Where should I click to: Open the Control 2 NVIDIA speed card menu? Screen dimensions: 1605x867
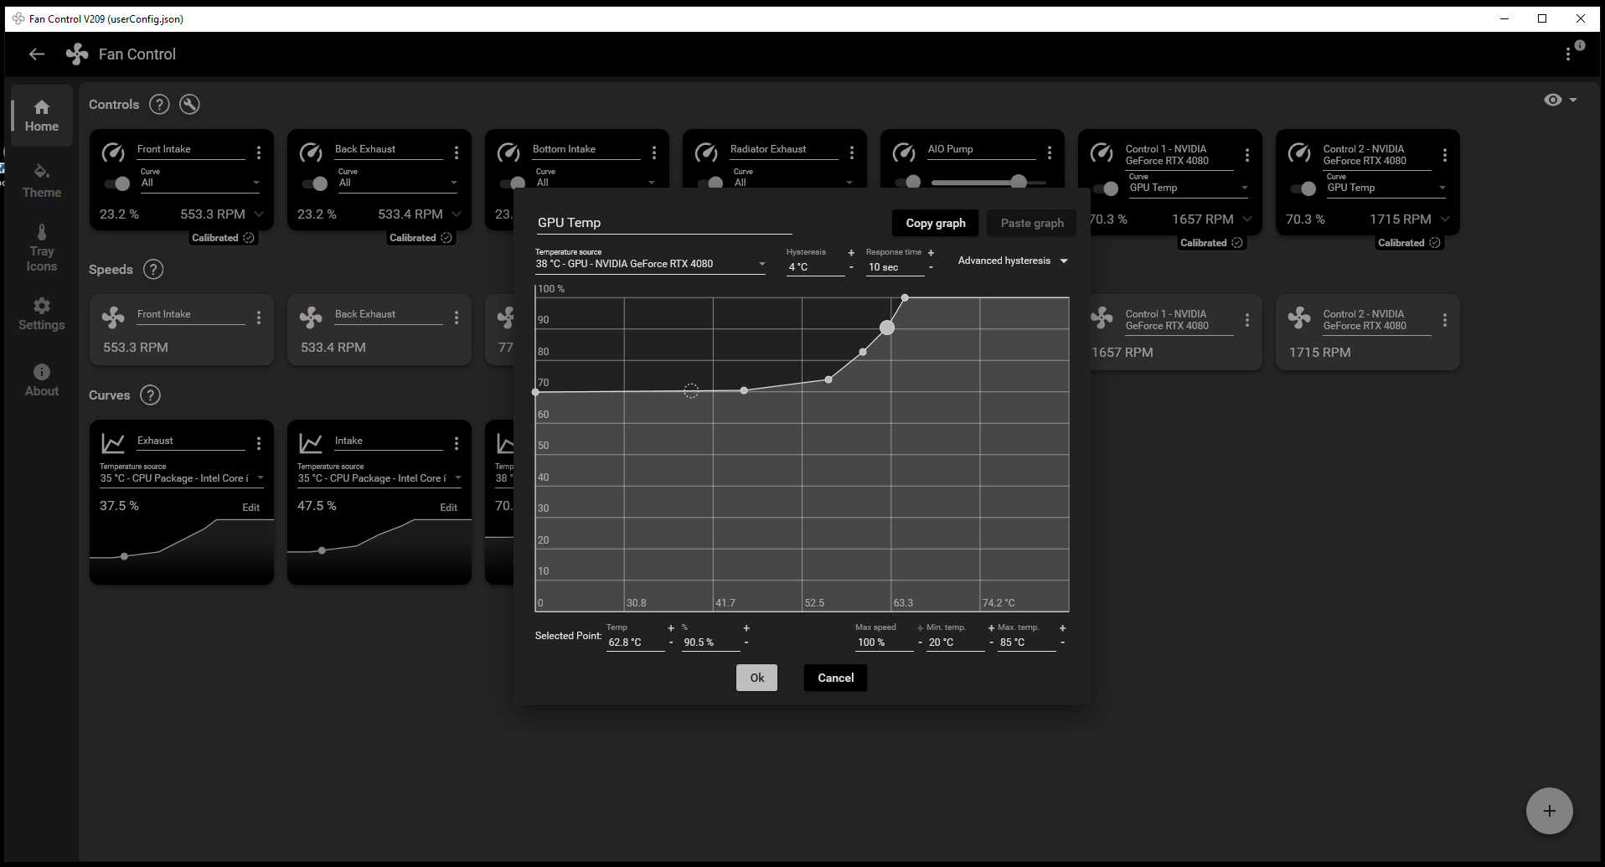click(x=1445, y=320)
